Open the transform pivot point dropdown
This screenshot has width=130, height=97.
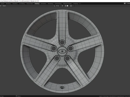[x=63, y=6]
